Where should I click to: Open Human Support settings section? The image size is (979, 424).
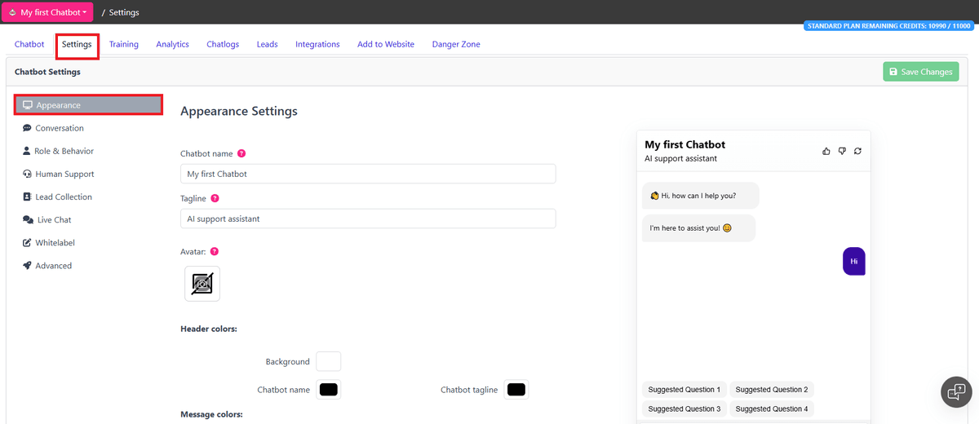[x=64, y=174]
